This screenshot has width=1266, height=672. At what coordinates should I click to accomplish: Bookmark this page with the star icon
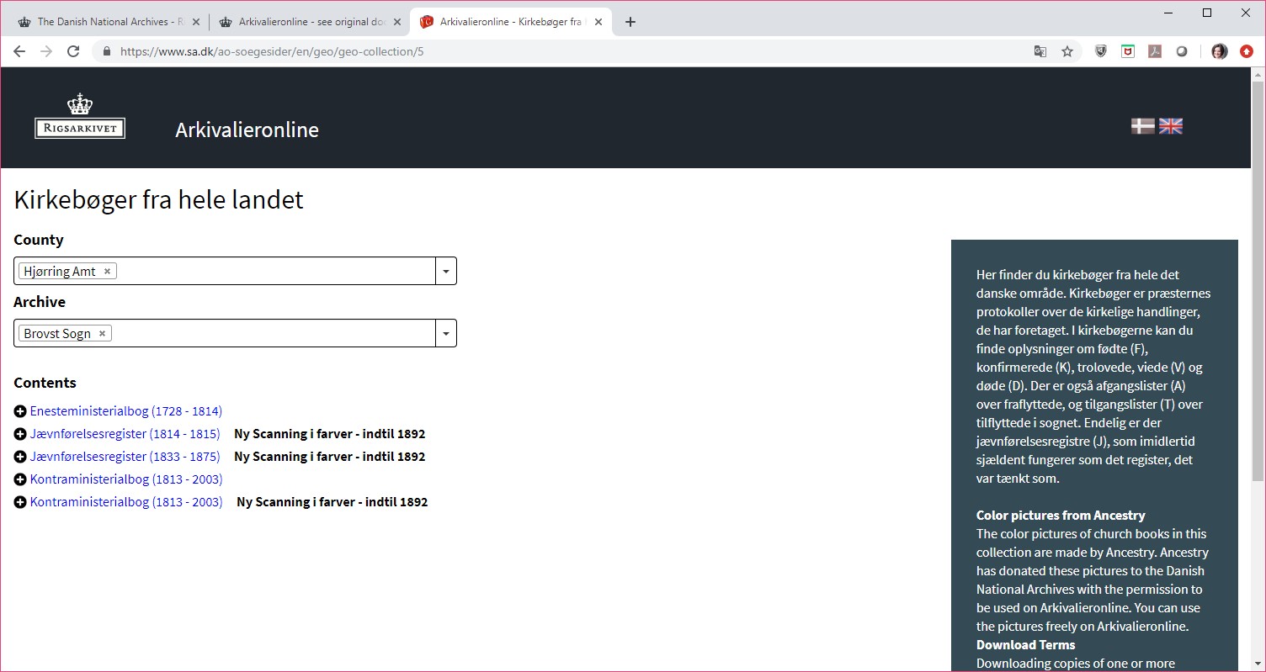[x=1067, y=51]
